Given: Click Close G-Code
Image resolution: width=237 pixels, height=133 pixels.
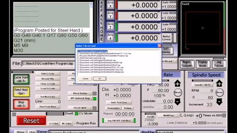Looking at the screenshot, I should pyautogui.click(x=48, y=84).
